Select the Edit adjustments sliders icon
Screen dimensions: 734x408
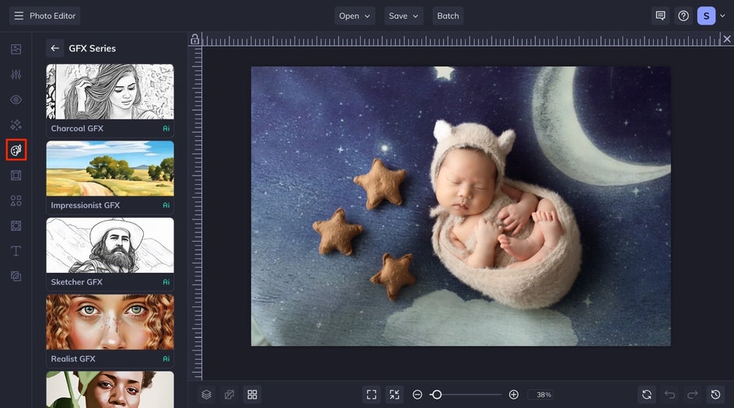point(16,75)
